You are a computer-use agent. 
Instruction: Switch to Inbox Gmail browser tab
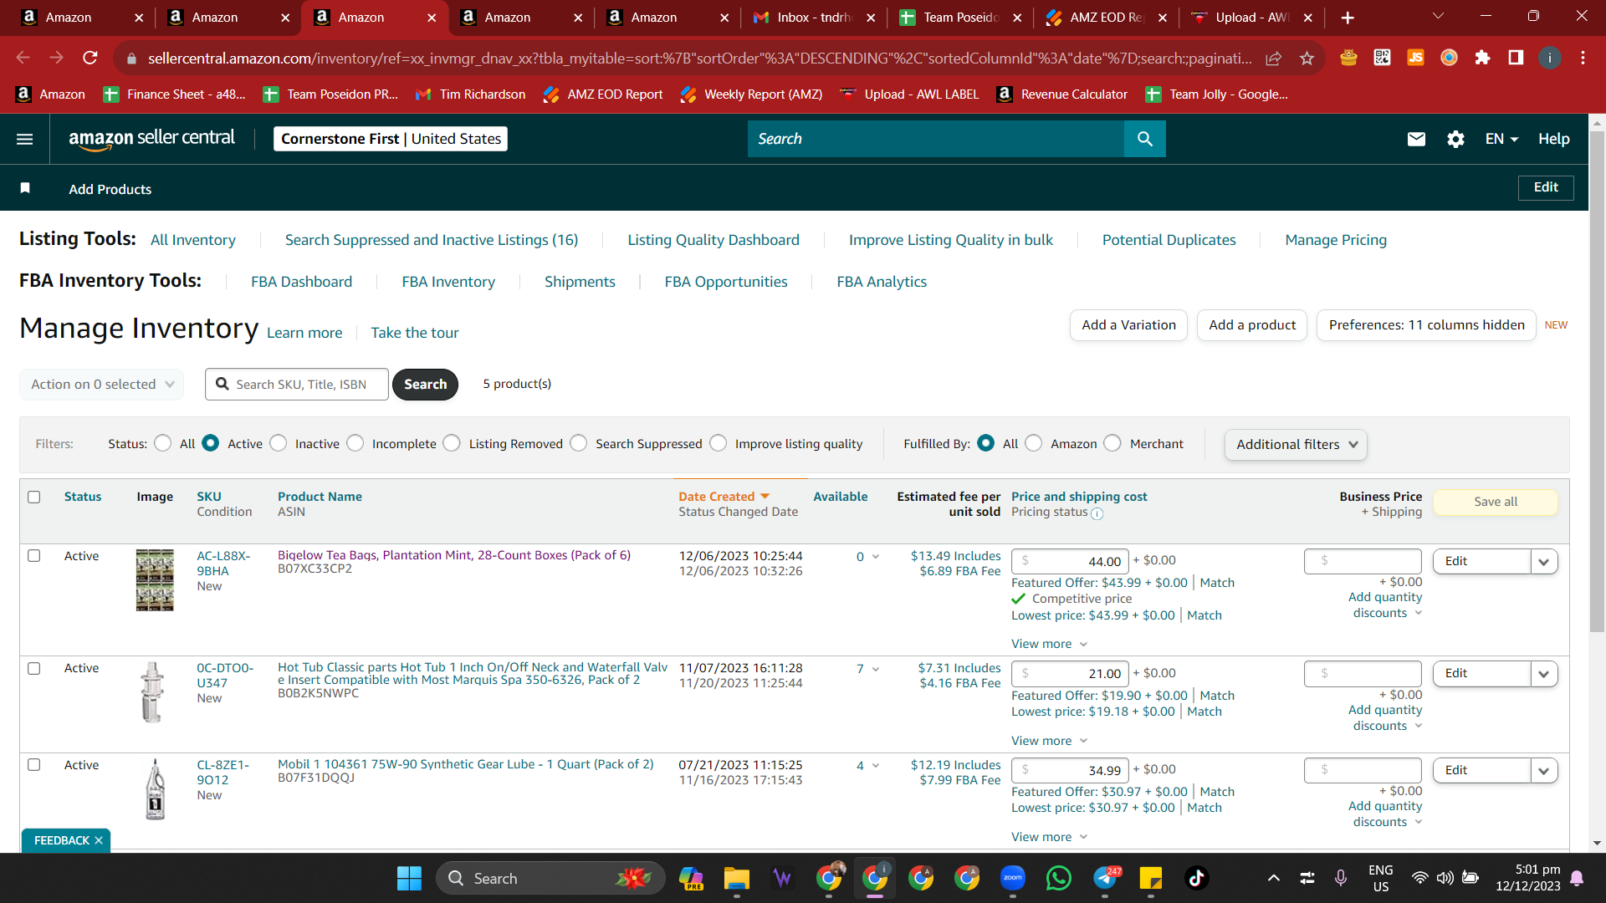coord(813,18)
